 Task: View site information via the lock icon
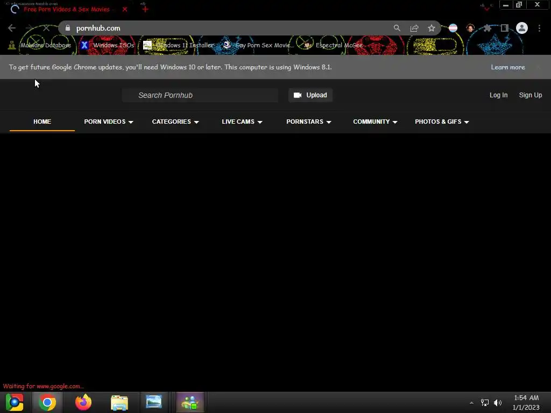(68, 28)
